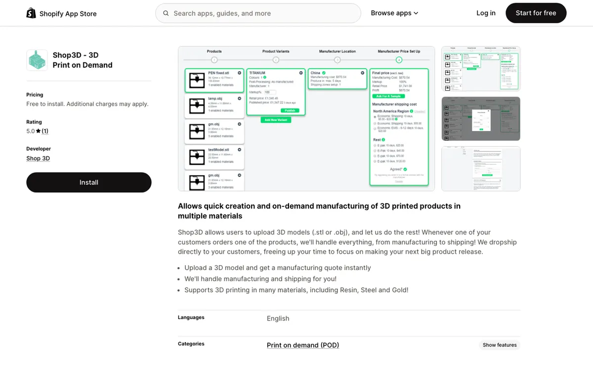Open the Print on demand (POD) category link
Image resolution: width=593 pixels, height=371 pixels.
(x=303, y=345)
